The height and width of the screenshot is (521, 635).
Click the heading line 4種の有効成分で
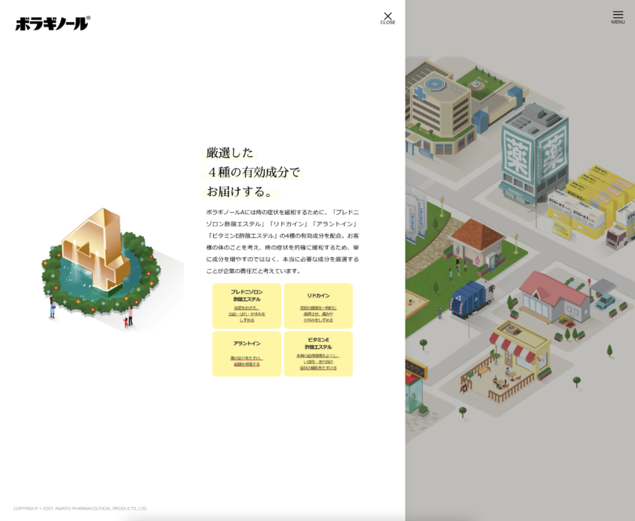[x=254, y=172]
